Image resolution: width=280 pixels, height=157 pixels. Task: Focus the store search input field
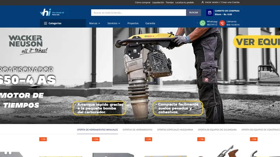(x=138, y=13)
